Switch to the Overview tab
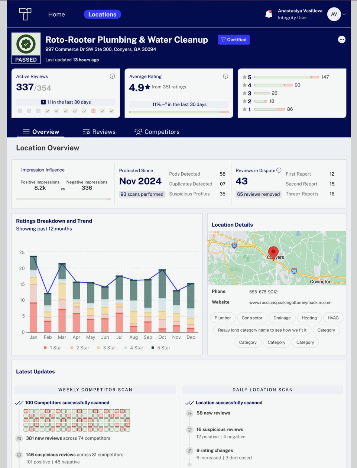 tap(41, 132)
